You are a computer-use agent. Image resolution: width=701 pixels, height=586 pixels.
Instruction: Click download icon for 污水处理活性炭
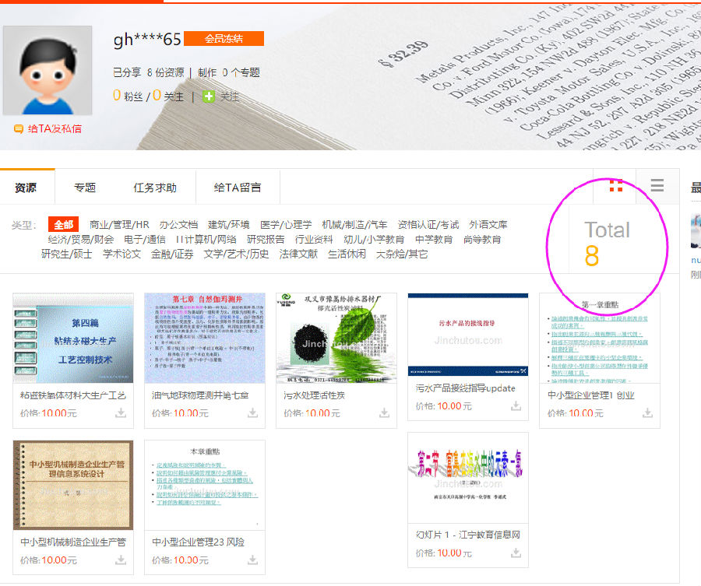(384, 413)
